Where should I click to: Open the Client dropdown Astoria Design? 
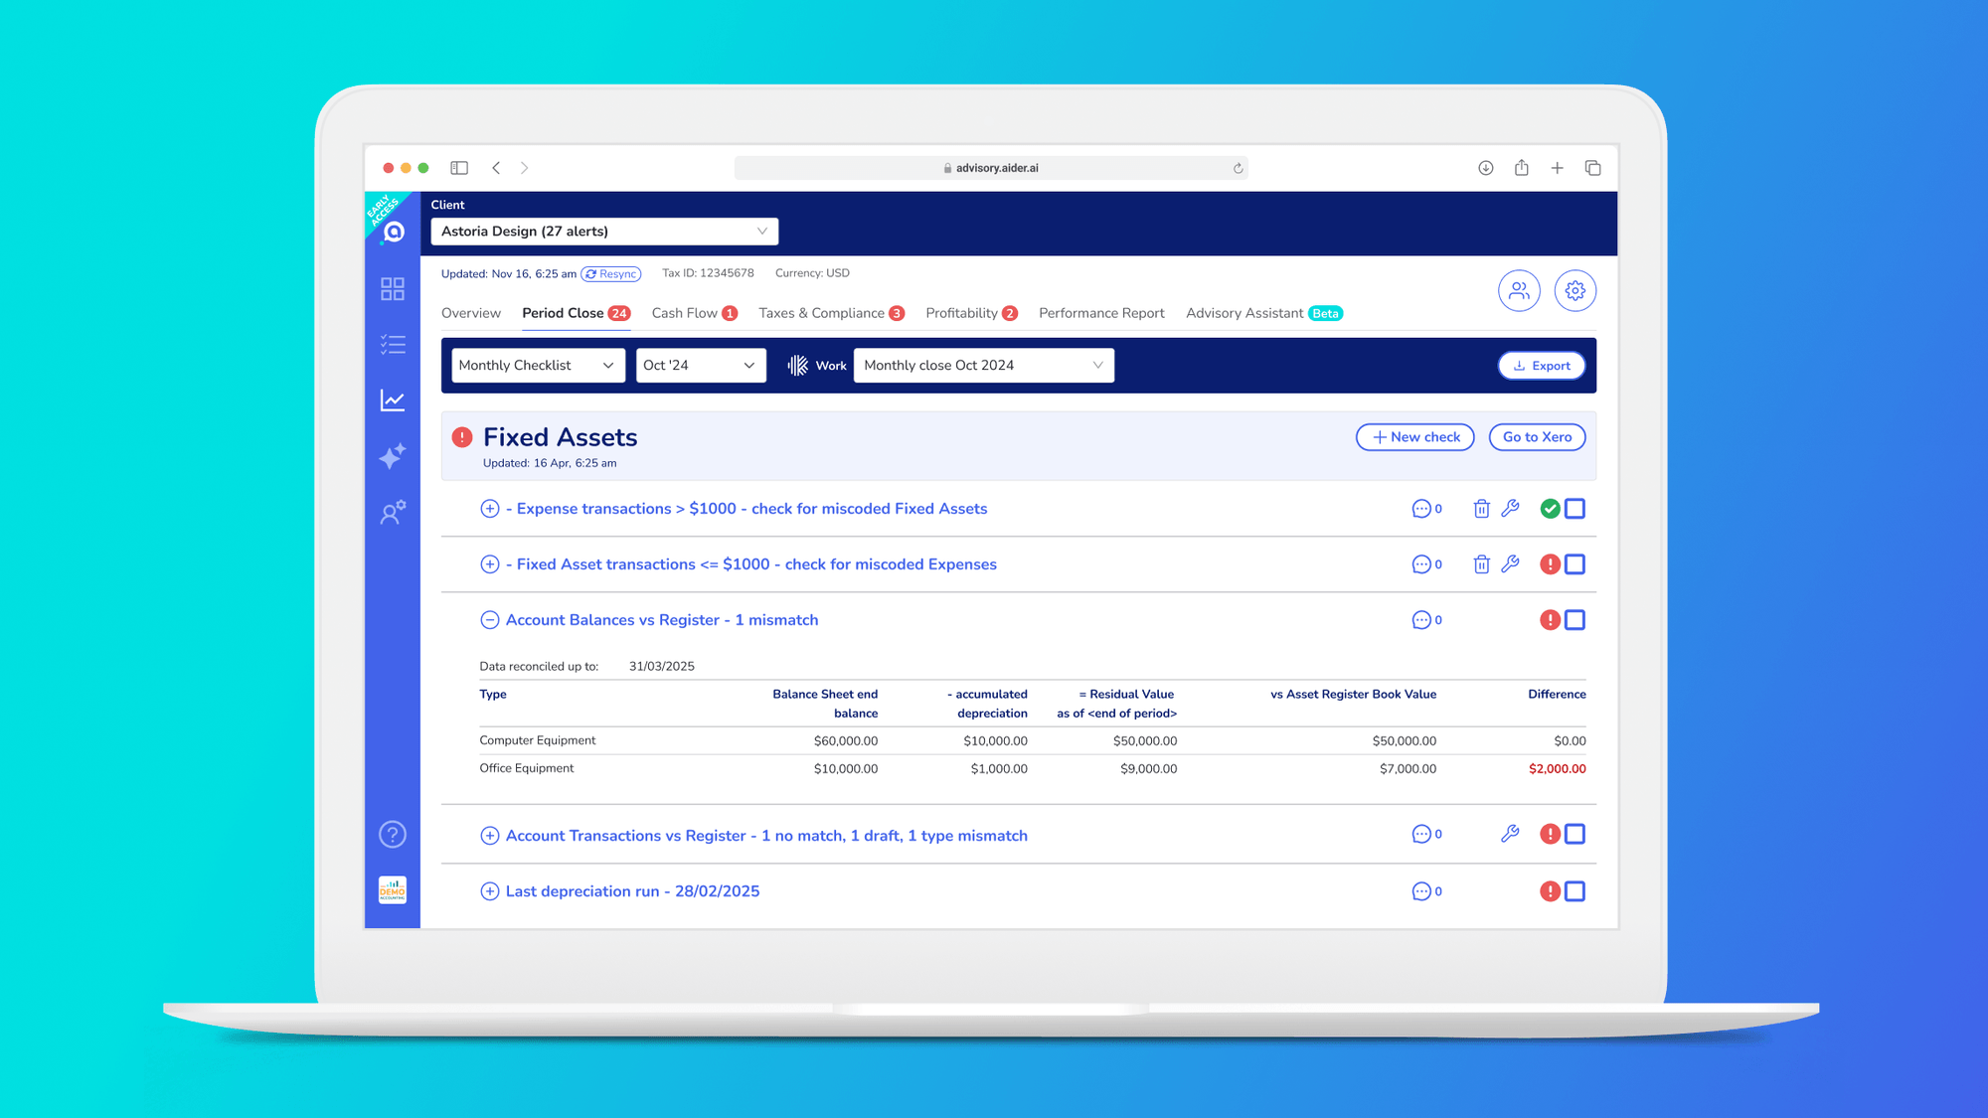click(x=604, y=232)
